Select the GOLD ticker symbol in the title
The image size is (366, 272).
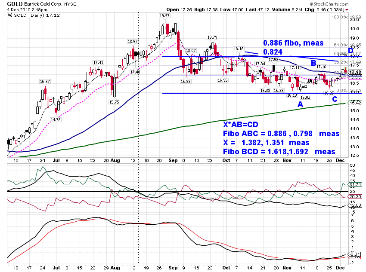tap(15, 4)
